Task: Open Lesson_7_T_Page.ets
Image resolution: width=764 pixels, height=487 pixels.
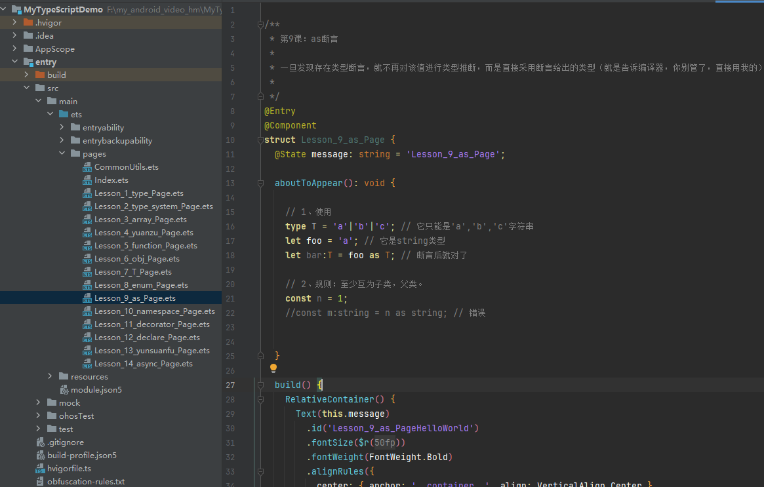Action: click(133, 272)
